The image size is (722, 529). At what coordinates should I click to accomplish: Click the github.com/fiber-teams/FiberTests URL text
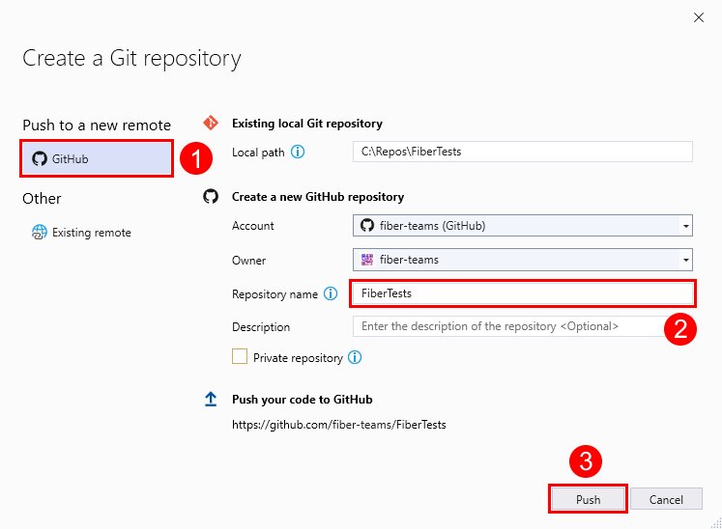coord(339,425)
